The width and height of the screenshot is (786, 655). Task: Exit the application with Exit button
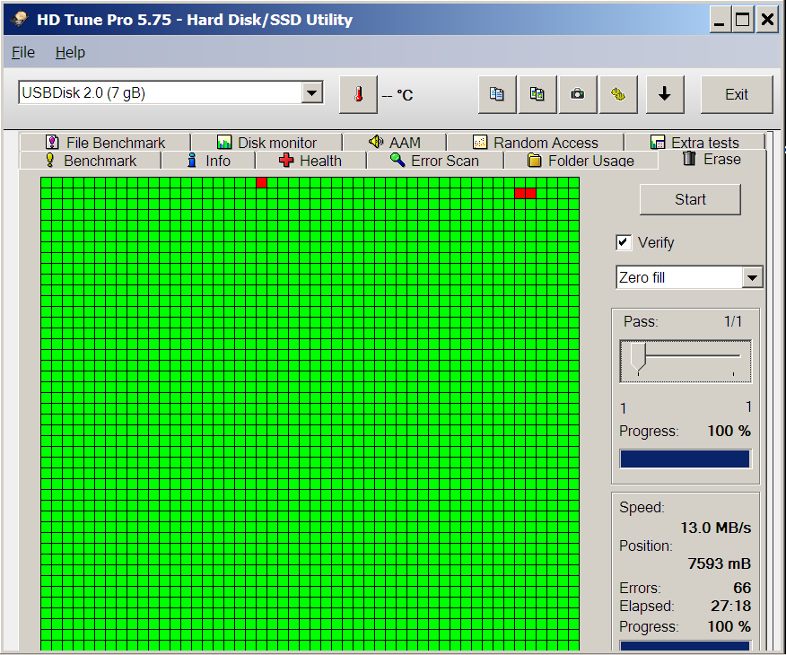[737, 94]
